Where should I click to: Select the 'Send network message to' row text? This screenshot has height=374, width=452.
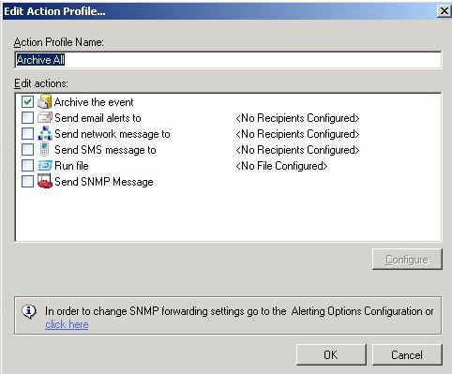(113, 134)
